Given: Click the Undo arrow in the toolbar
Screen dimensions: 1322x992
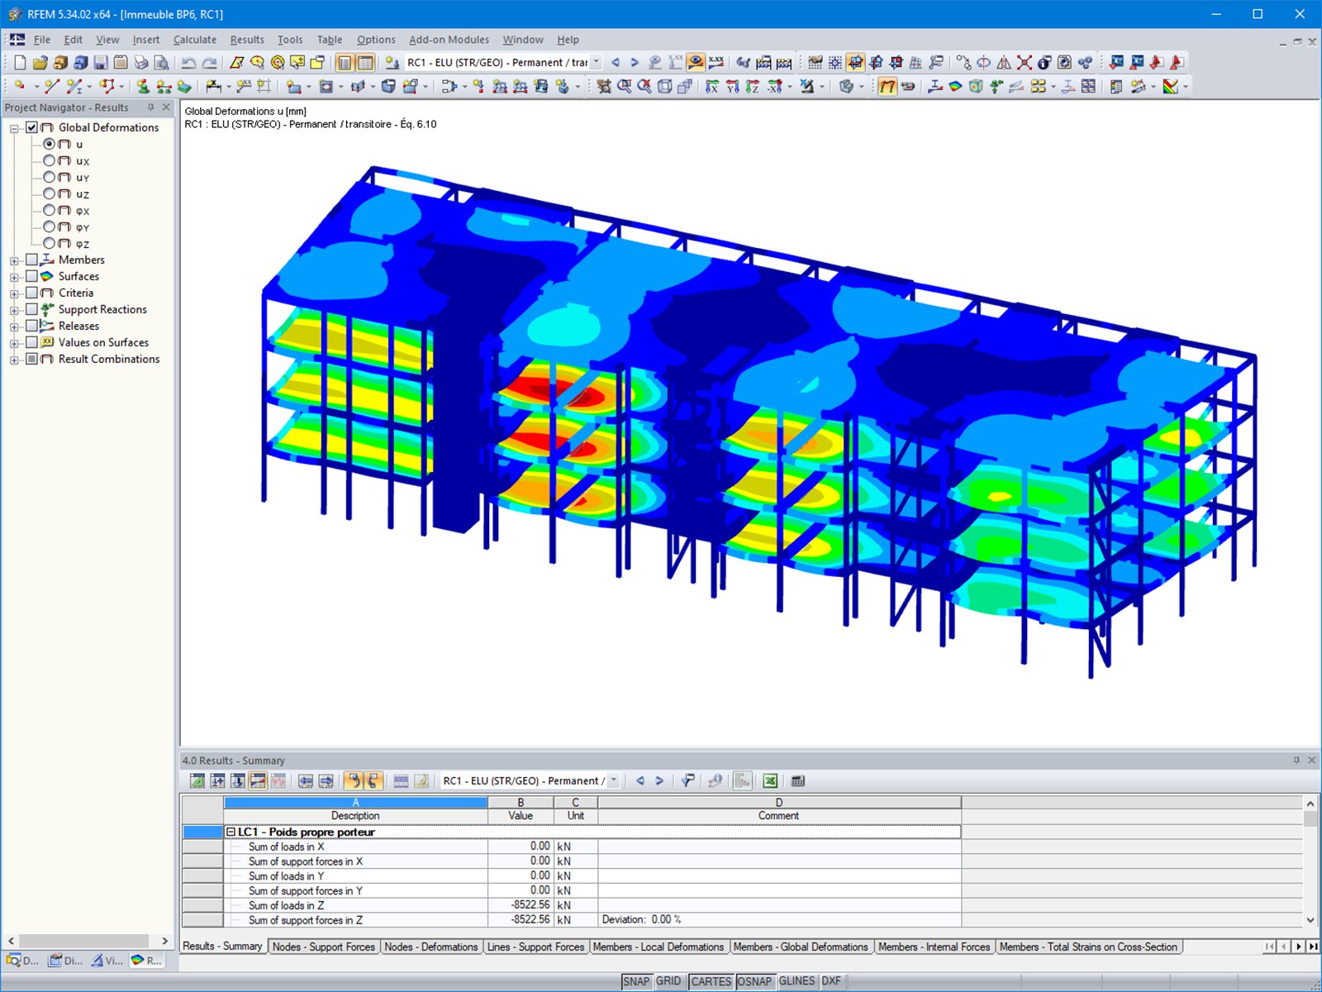Looking at the screenshot, I should point(189,63).
